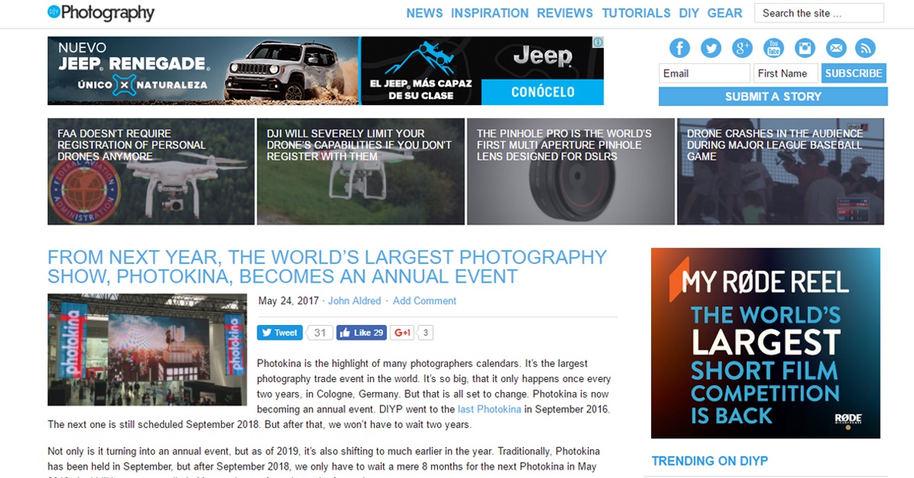Open the RSS feed icon
The width and height of the screenshot is (914, 478).
click(865, 48)
